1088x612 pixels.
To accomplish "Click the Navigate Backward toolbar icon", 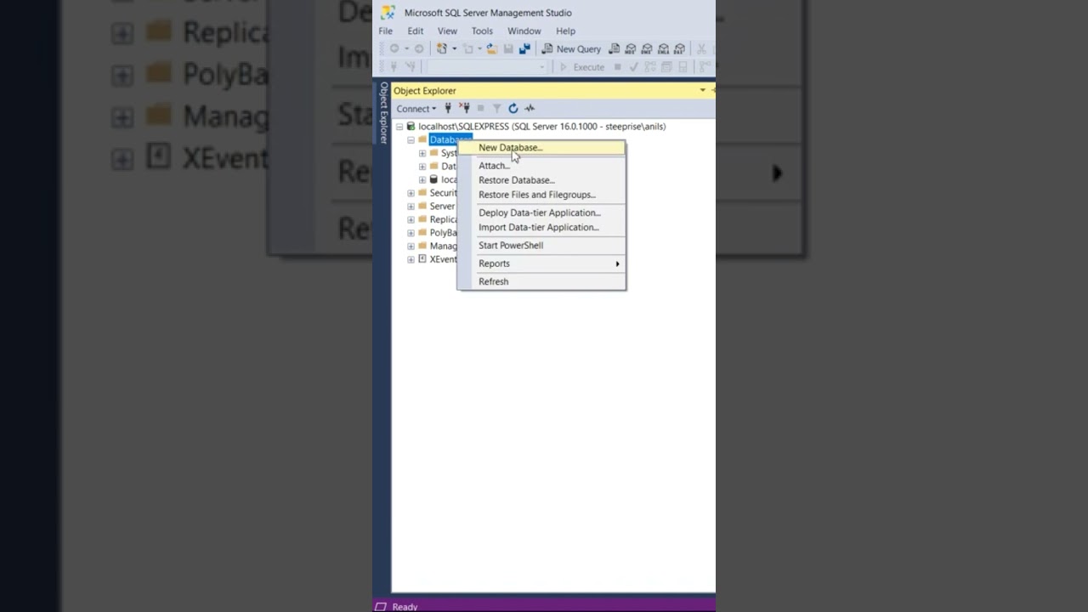I will pyautogui.click(x=394, y=48).
